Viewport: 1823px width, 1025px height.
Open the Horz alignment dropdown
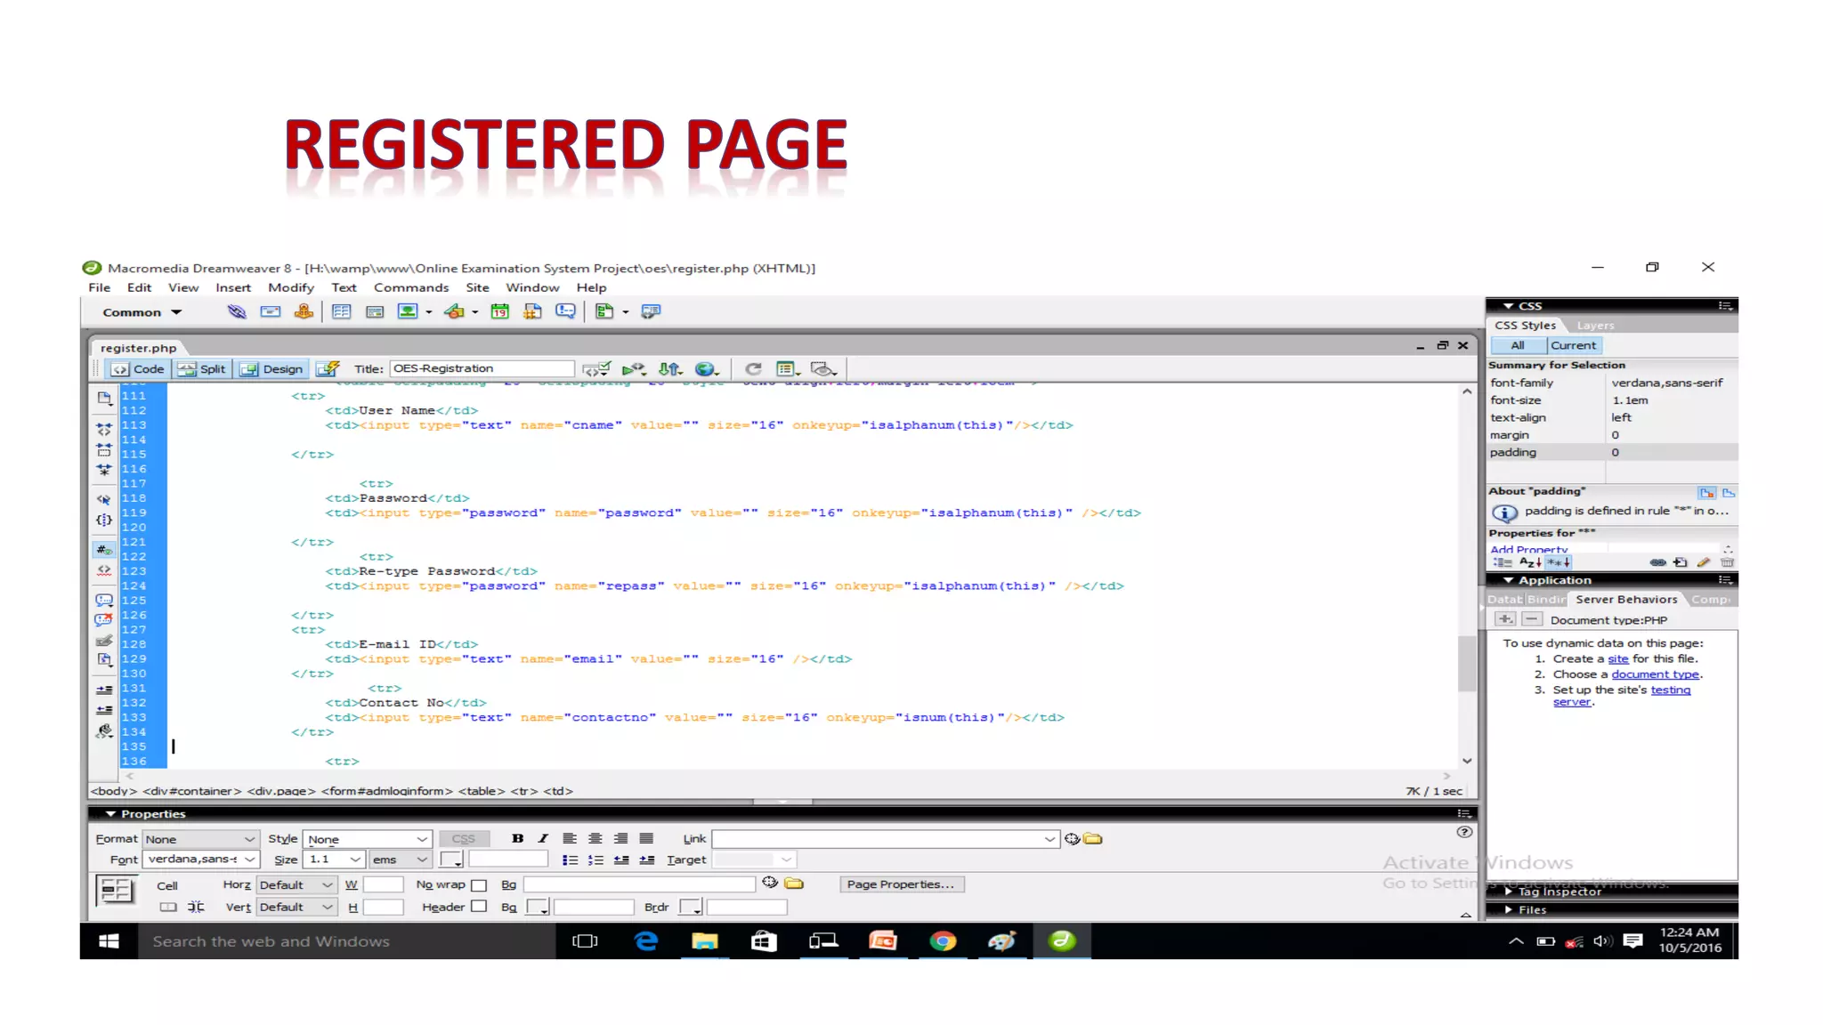pos(296,884)
